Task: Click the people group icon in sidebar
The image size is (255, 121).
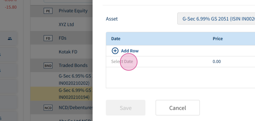Action: point(10,39)
